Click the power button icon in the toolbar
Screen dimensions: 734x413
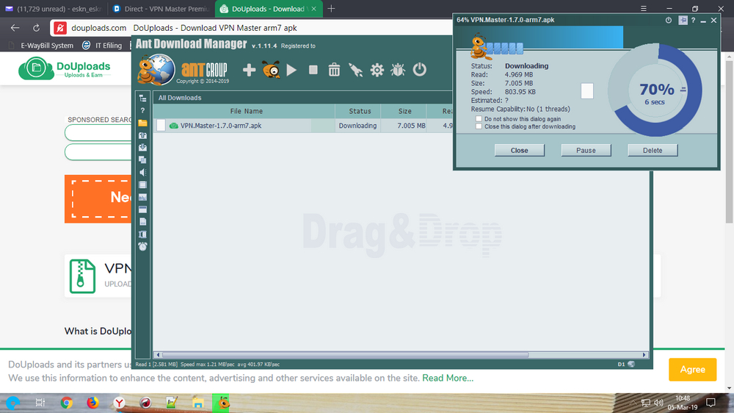(419, 69)
